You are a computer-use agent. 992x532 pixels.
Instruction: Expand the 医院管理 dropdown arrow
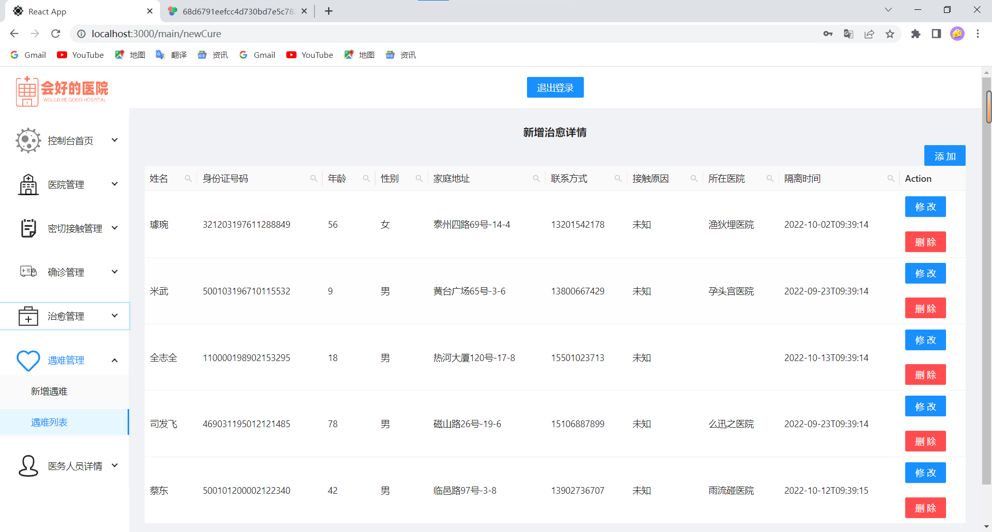click(115, 184)
